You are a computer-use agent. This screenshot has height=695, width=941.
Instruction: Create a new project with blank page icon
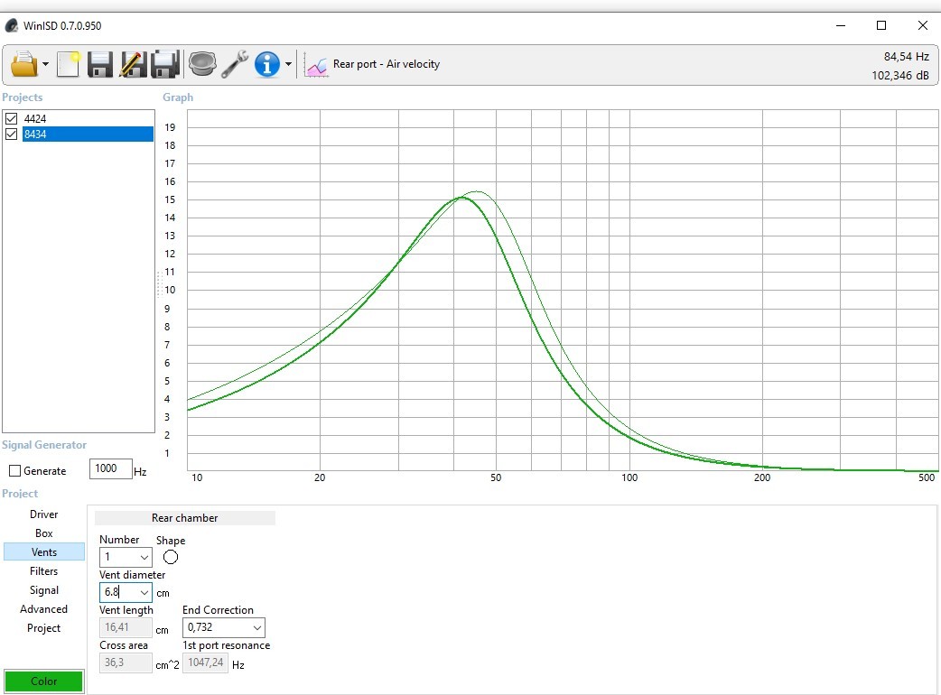pos(69,64)
